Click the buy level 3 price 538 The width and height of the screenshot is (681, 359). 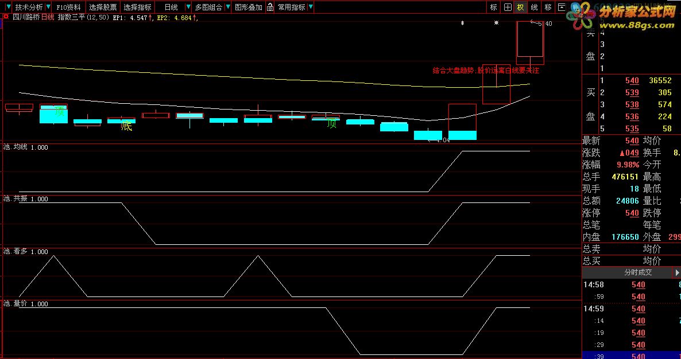click(x=632, y=104)
